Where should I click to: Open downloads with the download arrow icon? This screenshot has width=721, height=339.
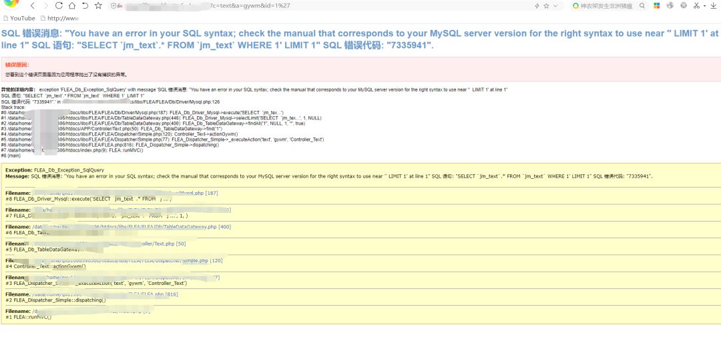click(x=713, y=5)
